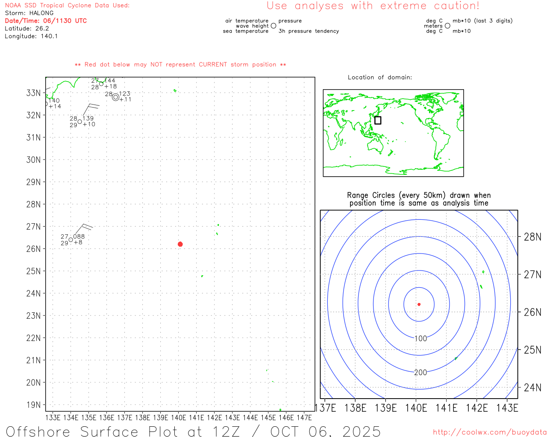The height and width of the screenshot is (437, 547).
Task: Click the 200 km range circle label
Action: point(421,373)
